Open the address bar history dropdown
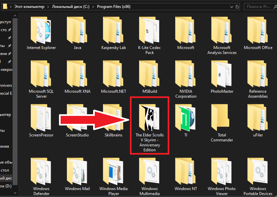 click(x=231, y=7)
